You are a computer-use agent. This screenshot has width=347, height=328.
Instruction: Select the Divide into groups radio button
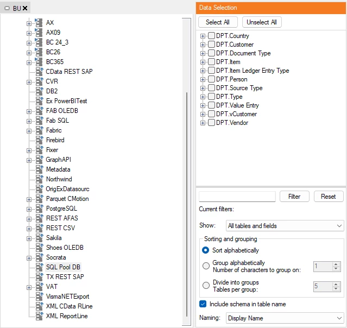pyautogui.click(x=206, y=285)
